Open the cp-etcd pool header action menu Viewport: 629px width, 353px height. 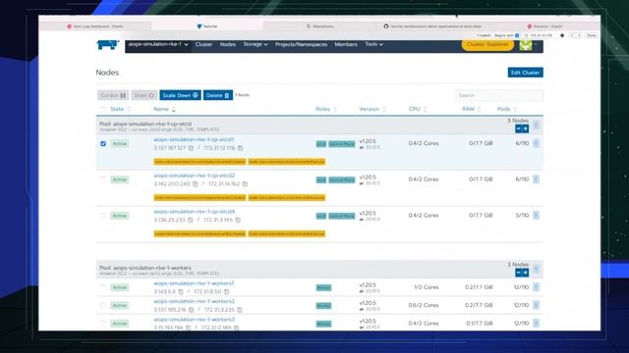click(x=536, y=125)
